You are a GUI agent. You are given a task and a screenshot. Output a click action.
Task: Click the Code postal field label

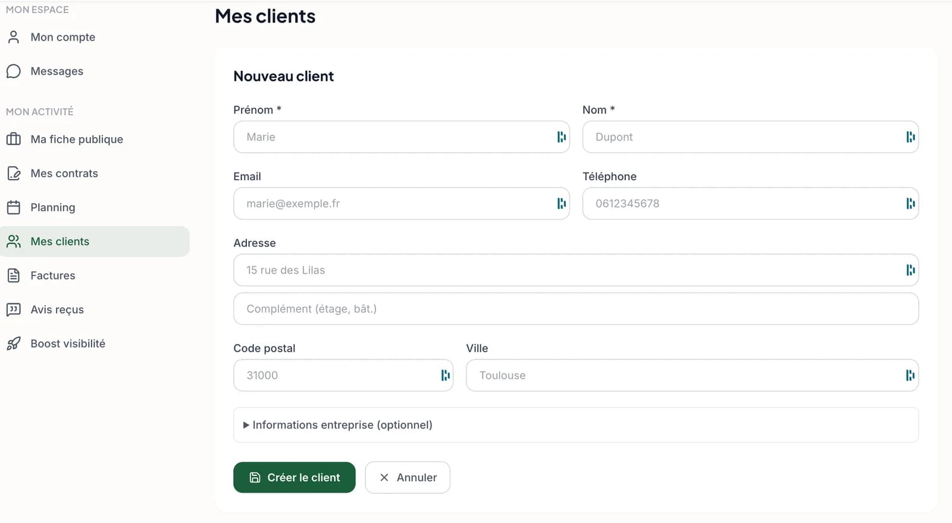click(x=264, y=348)
